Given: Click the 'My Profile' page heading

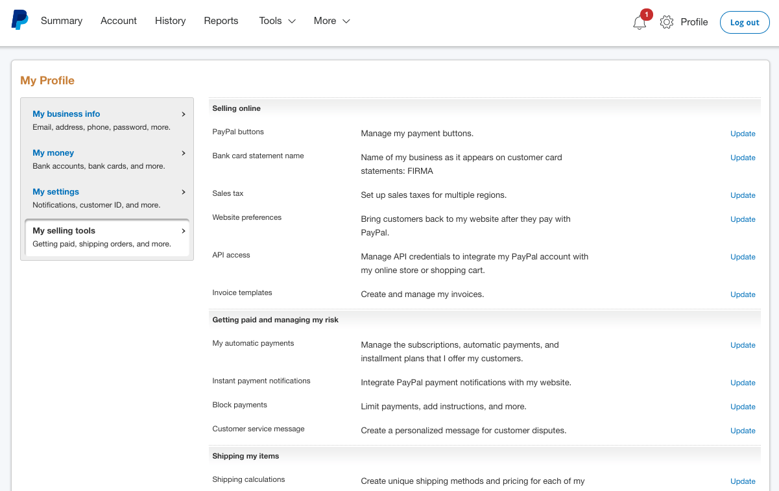Looking at the screenshot, I should click(x=47, y=80).
